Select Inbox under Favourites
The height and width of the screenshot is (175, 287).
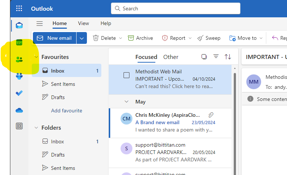67,70
